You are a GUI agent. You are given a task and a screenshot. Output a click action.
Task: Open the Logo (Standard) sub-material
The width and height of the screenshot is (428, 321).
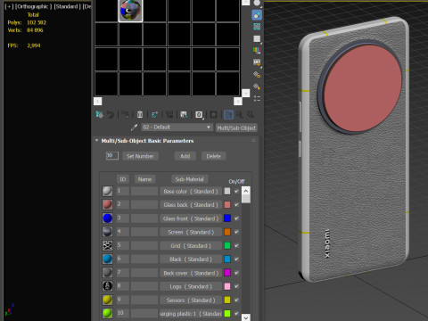(191, 286)
